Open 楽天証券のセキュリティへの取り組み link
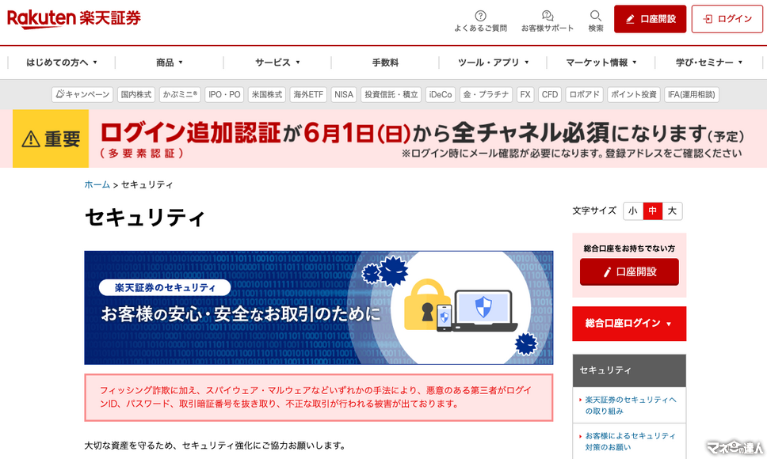Image resolution: width=767 pixels, height=459 pixels. tap(631, 405)
